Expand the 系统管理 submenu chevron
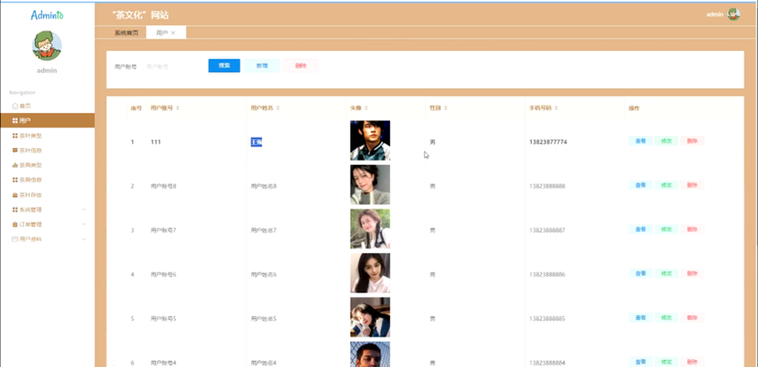 pyautogui.click(x=83, y=209)
